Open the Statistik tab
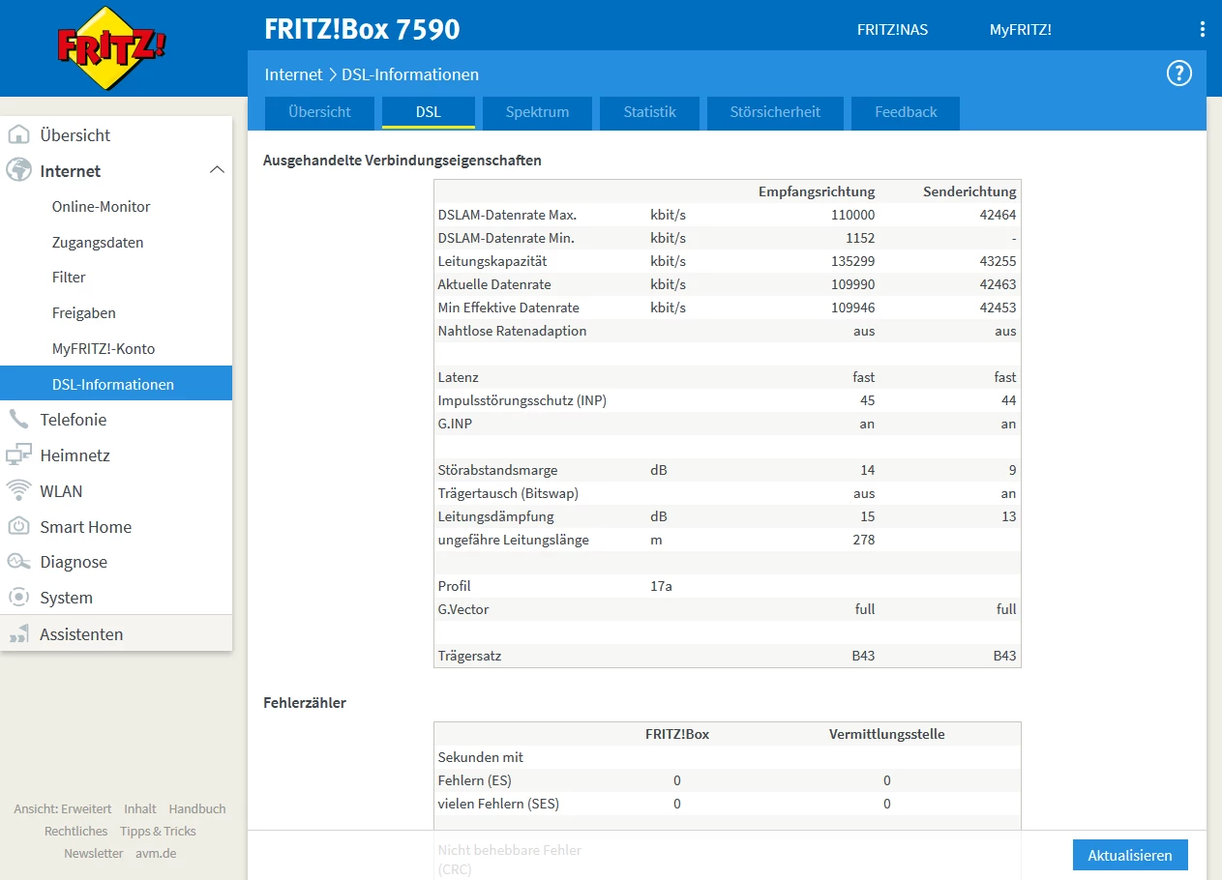The height and width of the screenshot is (880, 1222). (x=649, y=112)
